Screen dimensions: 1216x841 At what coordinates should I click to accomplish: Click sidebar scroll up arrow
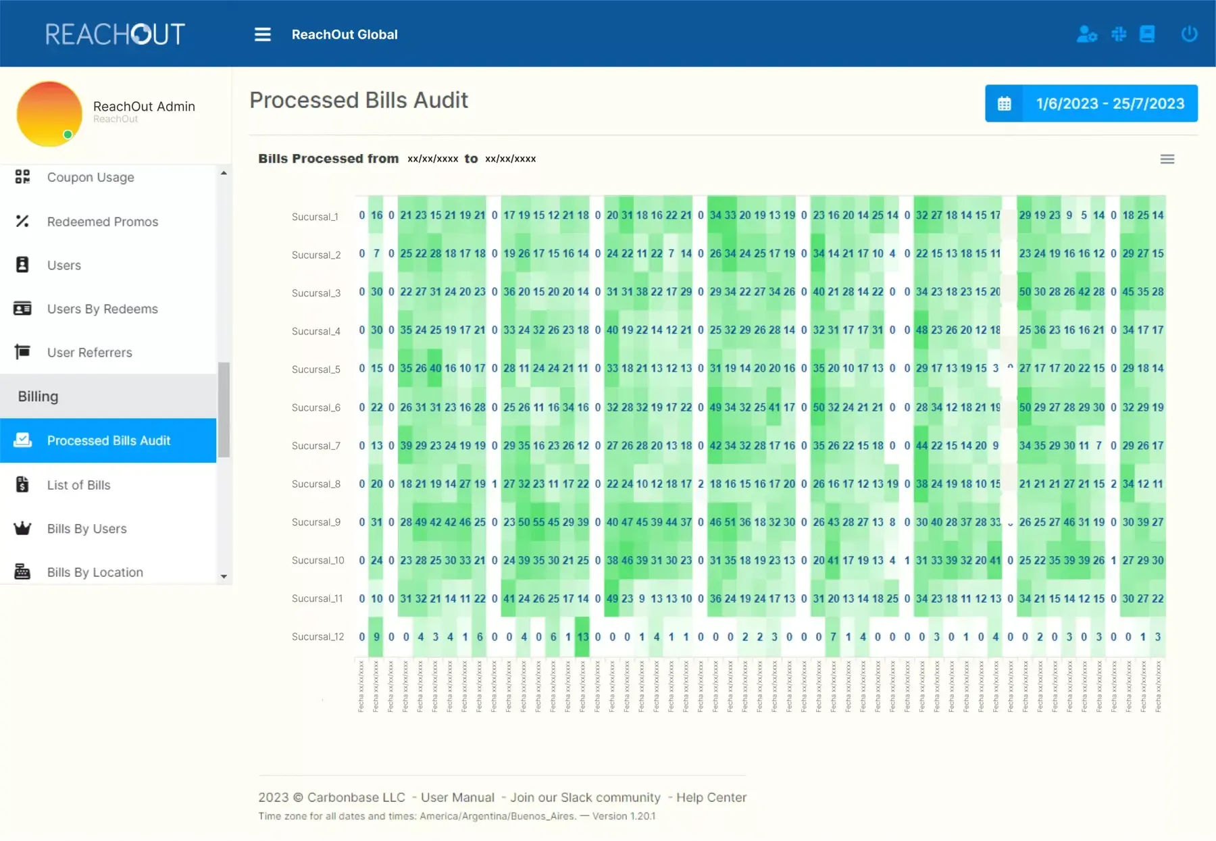[x=224, y=174]
